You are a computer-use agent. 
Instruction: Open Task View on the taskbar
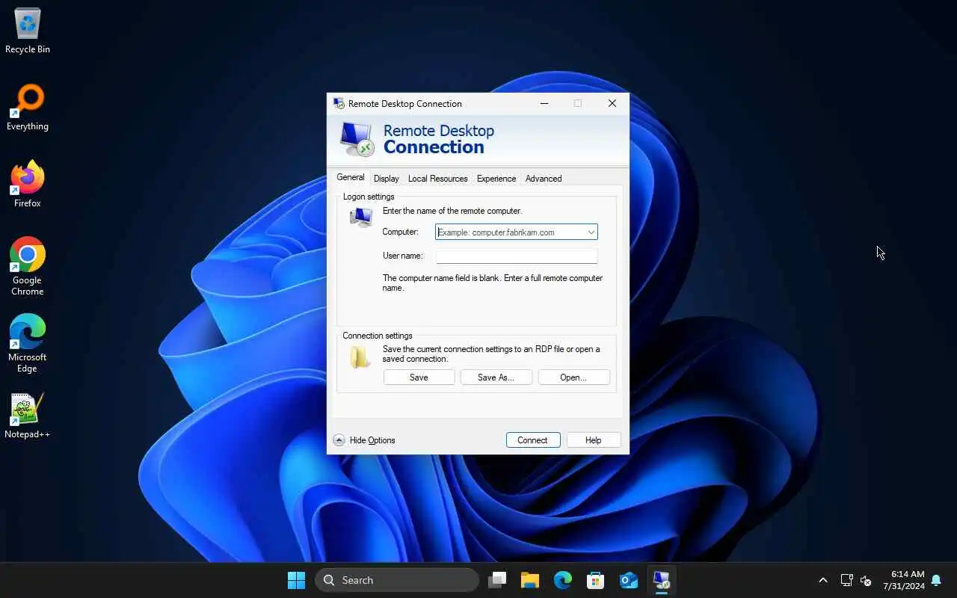[x=497, y=580]
